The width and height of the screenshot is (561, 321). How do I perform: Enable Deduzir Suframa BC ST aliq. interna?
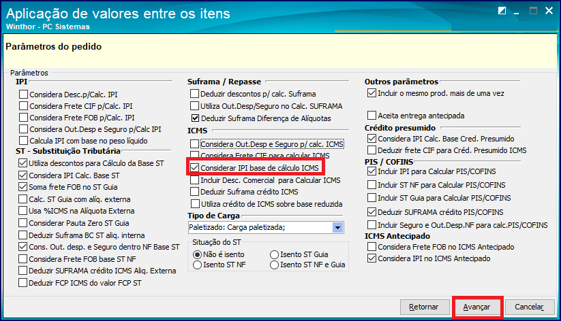[23, 235]
